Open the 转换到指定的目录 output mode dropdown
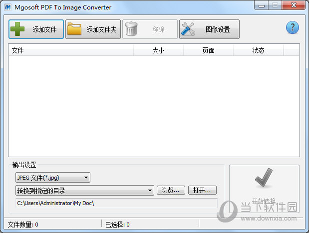309x233 pixels. (85, 190)
